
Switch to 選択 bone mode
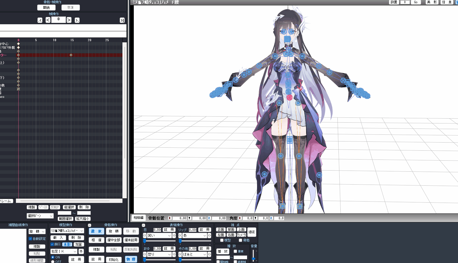(x=96, y=231)
